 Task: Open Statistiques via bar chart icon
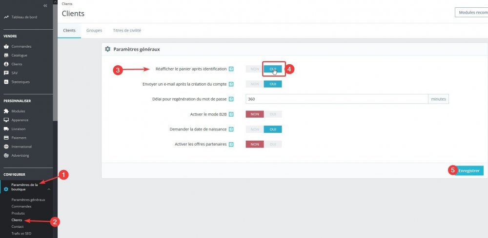click(6, 82)
